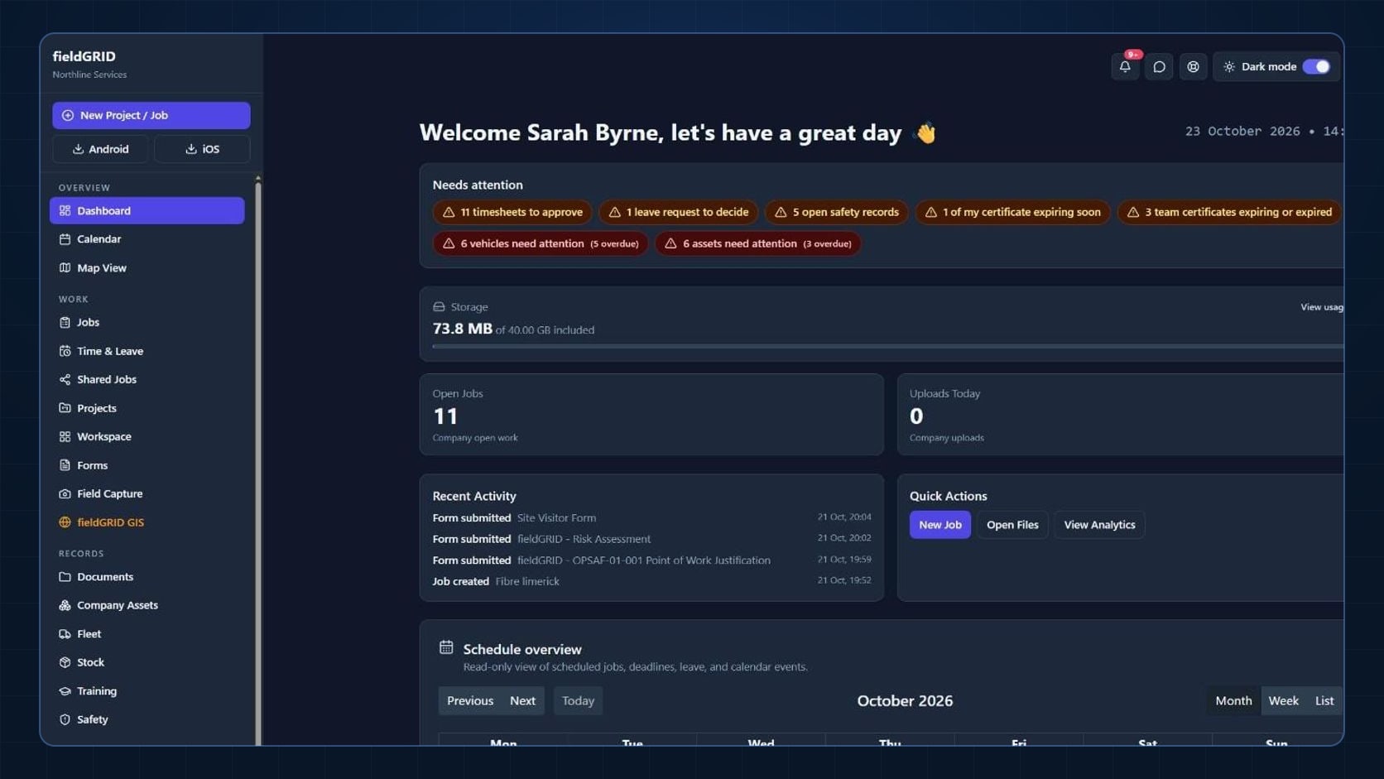
Task: Open 1 leave request to decide alert
Action: [679, 213]
